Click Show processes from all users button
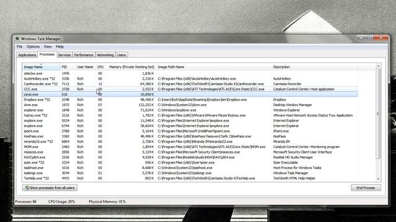 click(49, 187)
